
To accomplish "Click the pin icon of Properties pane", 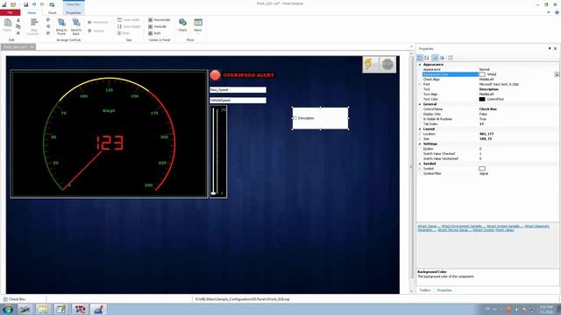I will (x=550, y=48).
